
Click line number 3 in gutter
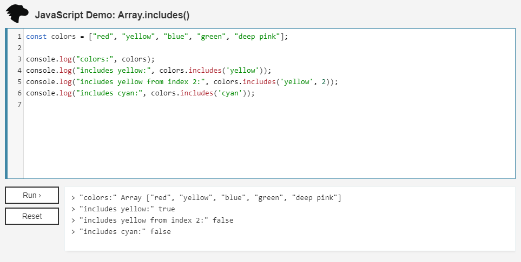pos(19,59)
